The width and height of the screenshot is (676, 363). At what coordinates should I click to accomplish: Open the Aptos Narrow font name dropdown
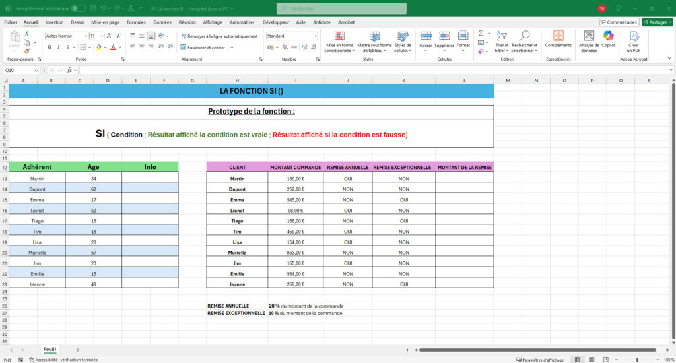(x=84, y=36)
